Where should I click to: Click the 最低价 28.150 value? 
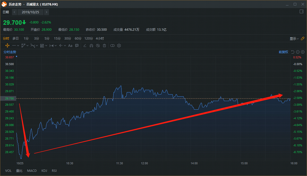[74, 30]
